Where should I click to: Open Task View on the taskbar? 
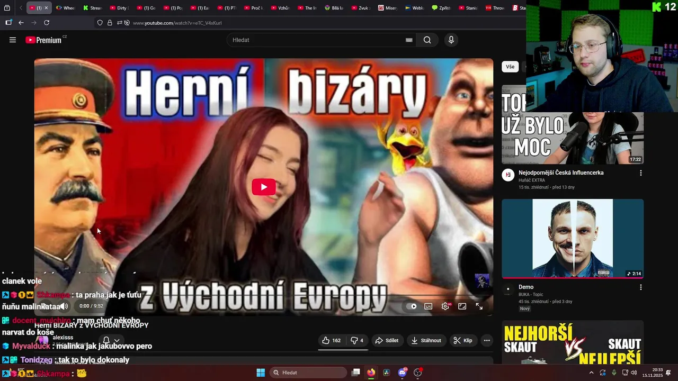point(356,373)
